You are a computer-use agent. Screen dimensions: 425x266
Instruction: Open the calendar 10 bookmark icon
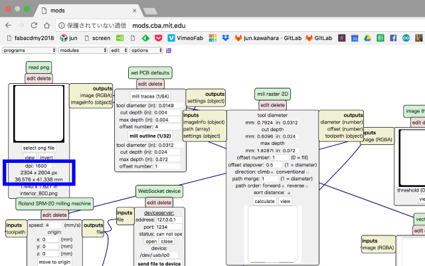point(355,38)
